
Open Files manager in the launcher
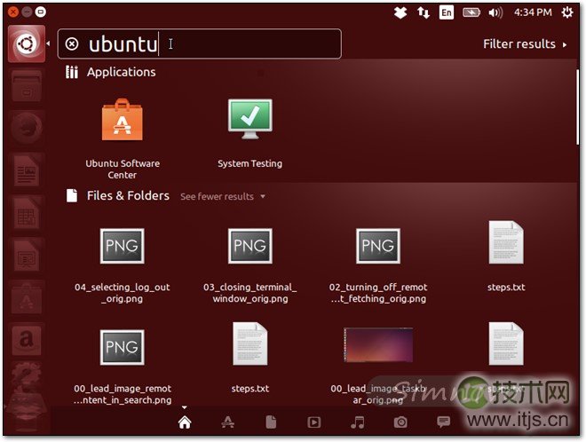click(x=26, y=86)
